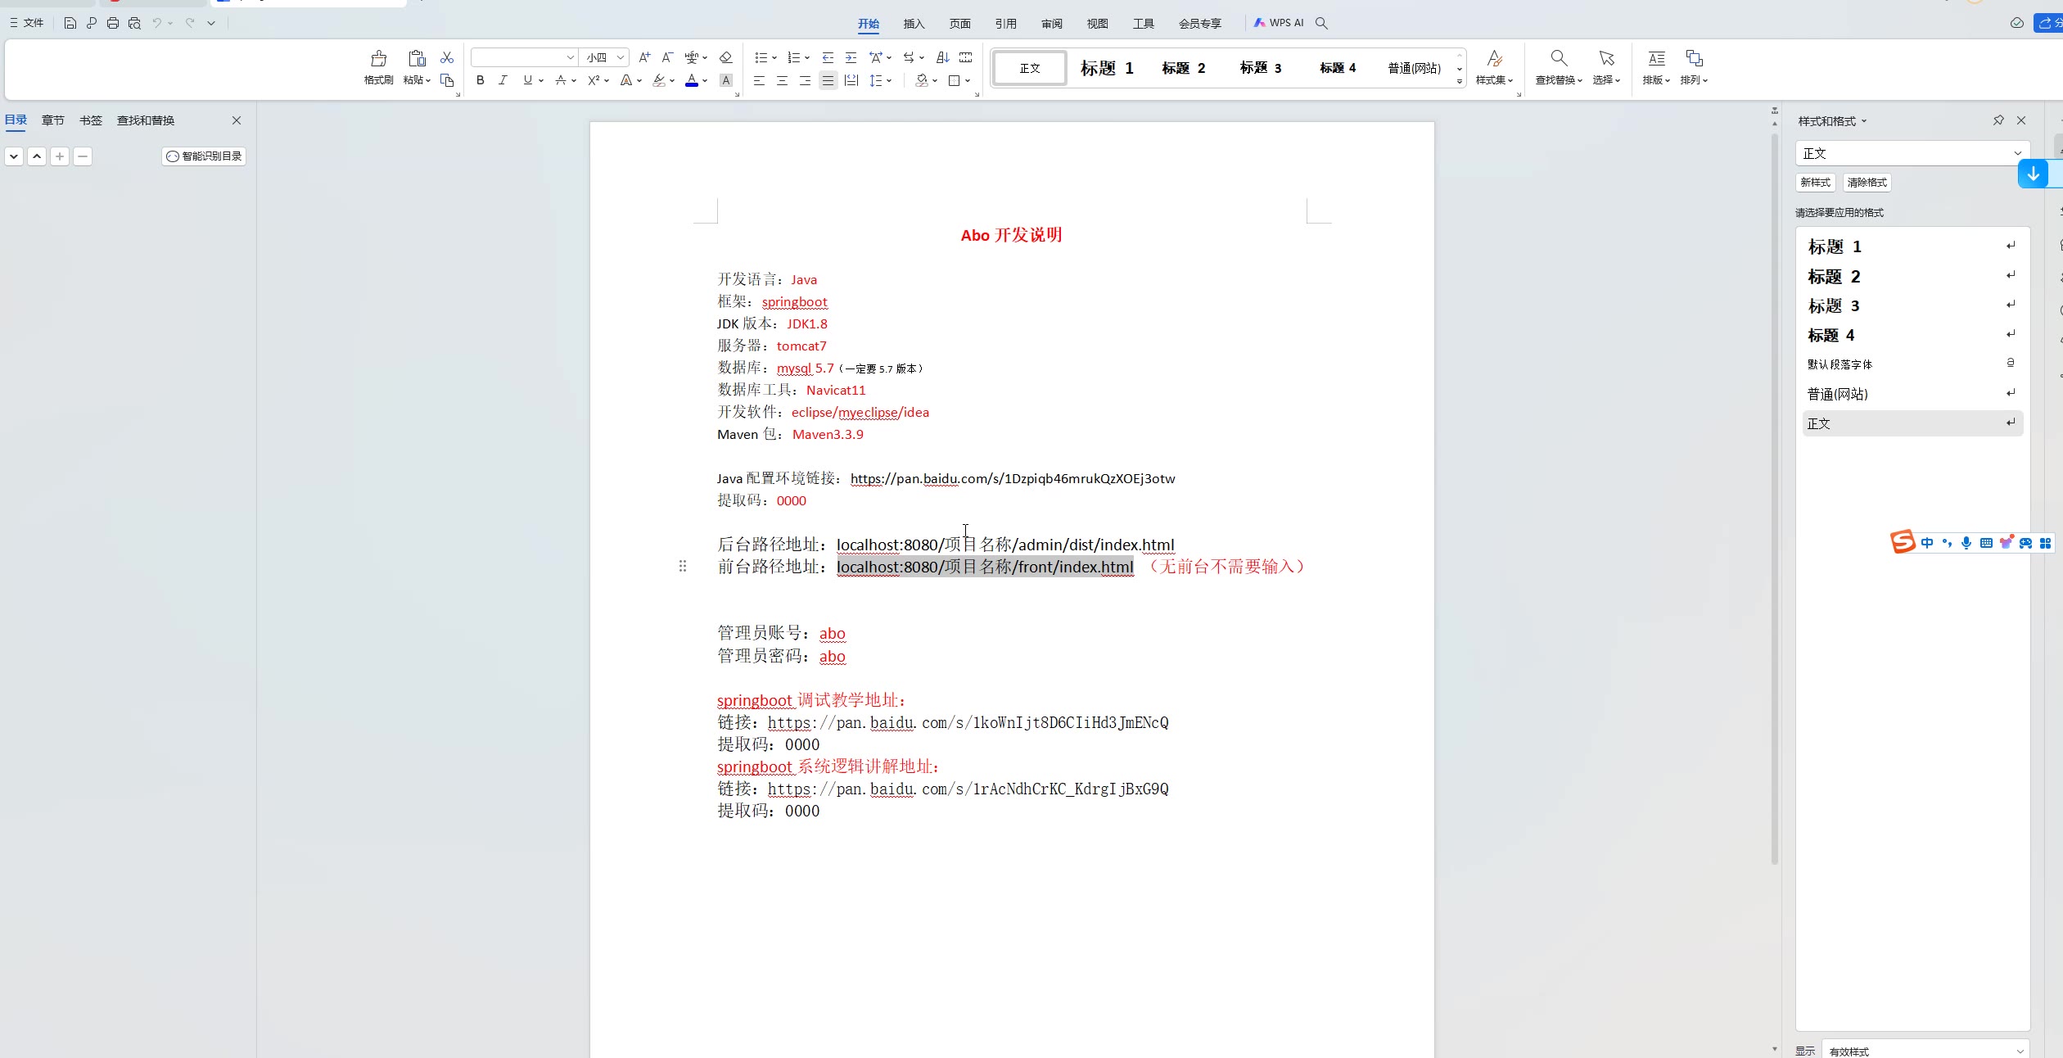Viewport: 2063px width, 1058px height.
Task: Open the pan.baidu.com Java environment link
Action: (x=1013, y=478)
